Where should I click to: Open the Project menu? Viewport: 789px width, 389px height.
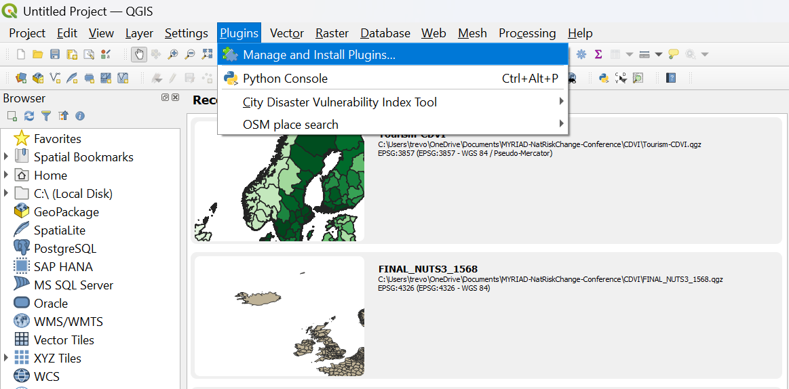(27, 33)
